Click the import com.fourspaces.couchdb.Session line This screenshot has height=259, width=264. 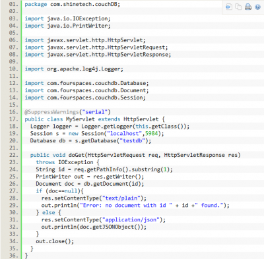[85, 98]
